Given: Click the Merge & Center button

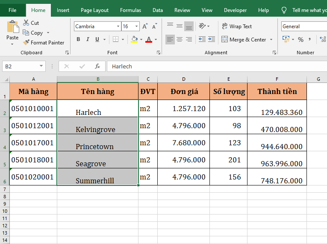Looking at the screenshot, I should click(244, 40).
